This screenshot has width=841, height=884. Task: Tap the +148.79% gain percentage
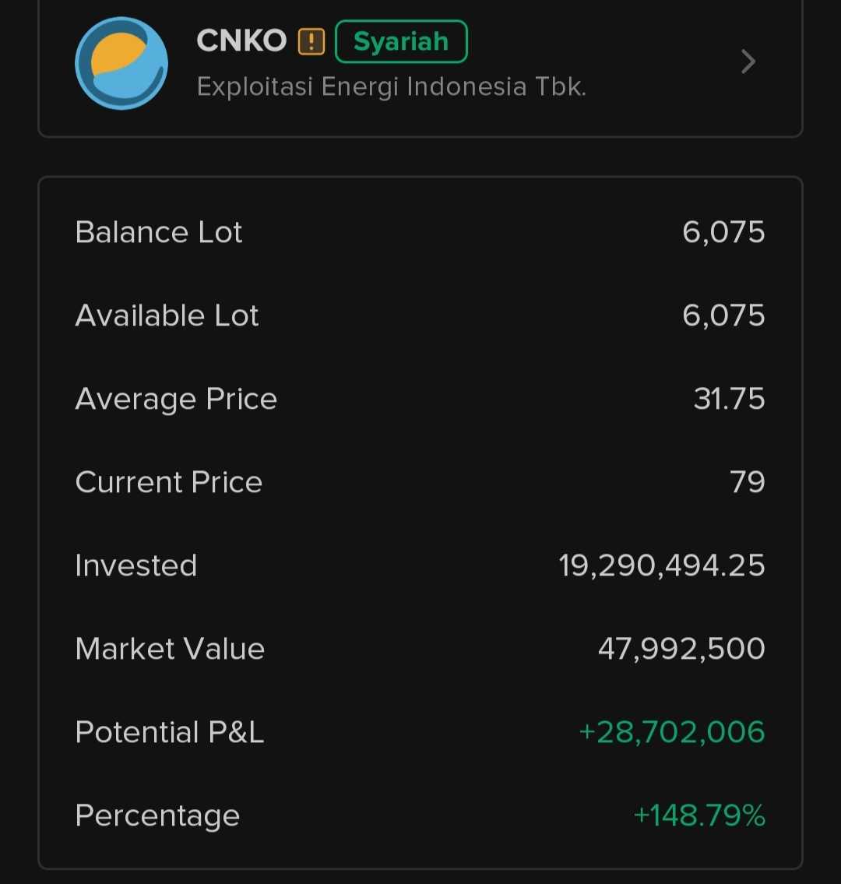(x=699, y=815)
